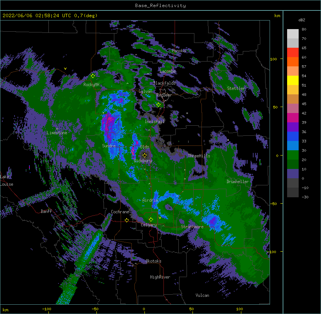Click the Olds label
The image size is (321, 314).
pos(144,147)
